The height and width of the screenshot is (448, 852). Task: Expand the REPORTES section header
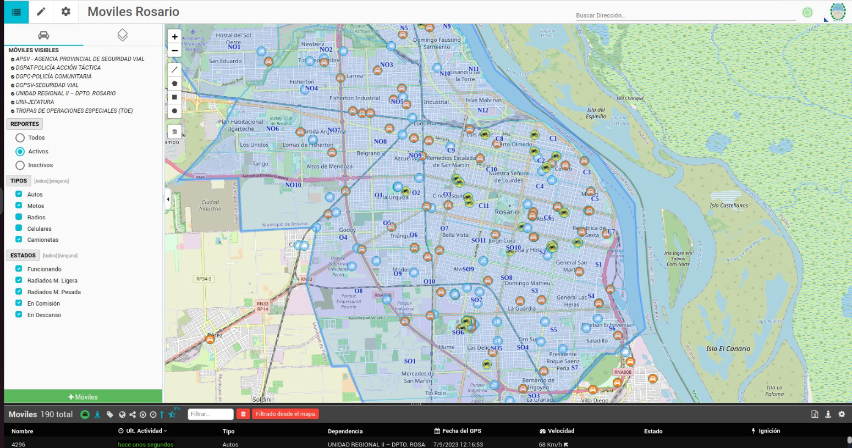point(25,124)
